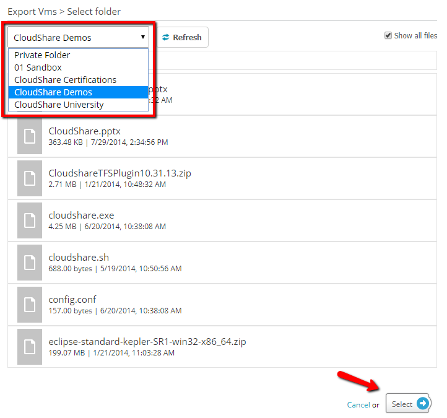This screenshot has height=418, width=447.
Task: Choose the highlighted CloudShare Demos option
Action: (79, 92)
